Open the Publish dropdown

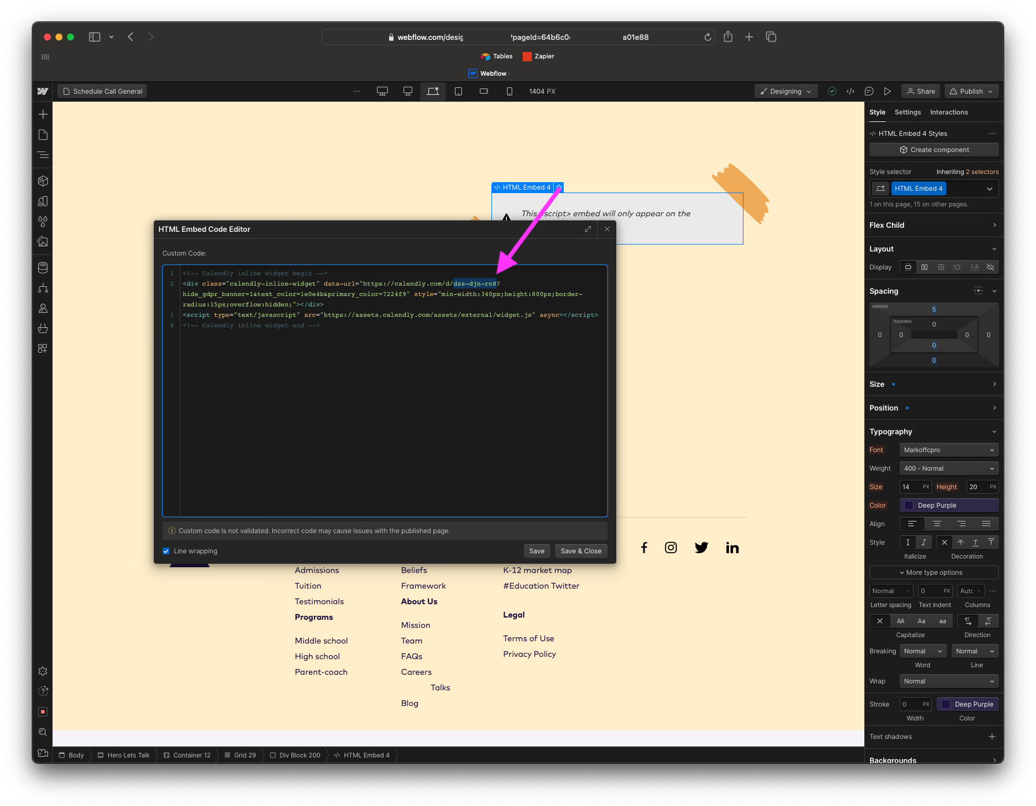(971, 91)
